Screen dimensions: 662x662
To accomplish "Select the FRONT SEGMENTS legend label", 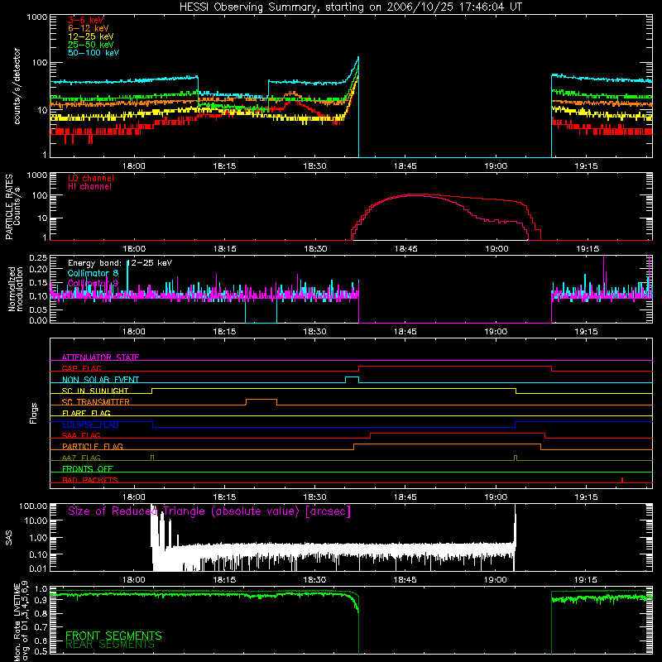I will pos(113,636).
